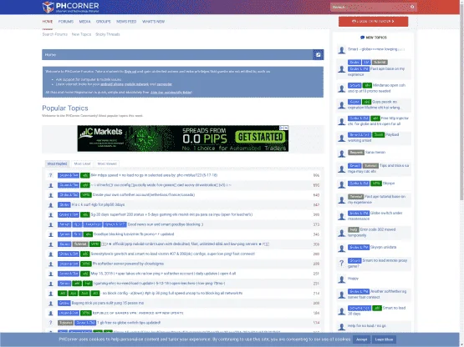Click question-mark avatar beside '1 gb free' topic
Image resolution: width=464 pixels, height=347 pixels.
point(51,323)
